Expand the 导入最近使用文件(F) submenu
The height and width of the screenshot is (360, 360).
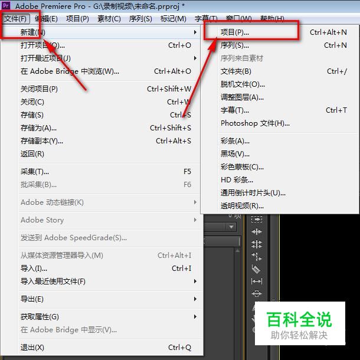coord(195,282)
